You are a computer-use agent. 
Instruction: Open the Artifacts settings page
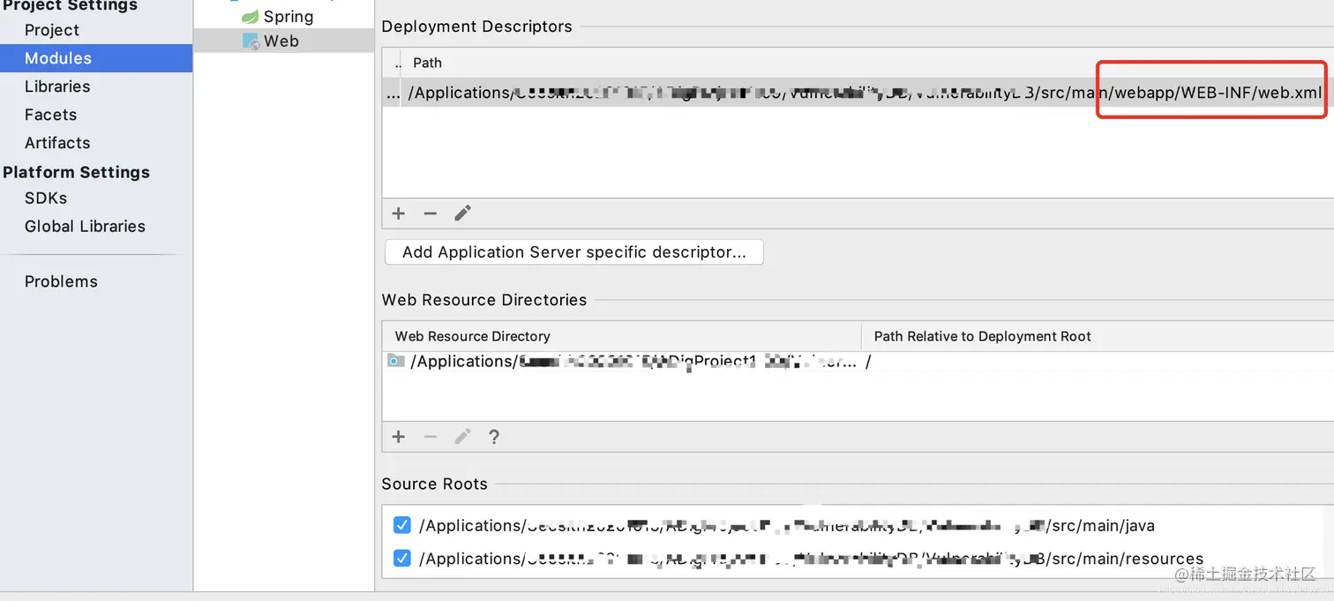[x=57, y=143]
